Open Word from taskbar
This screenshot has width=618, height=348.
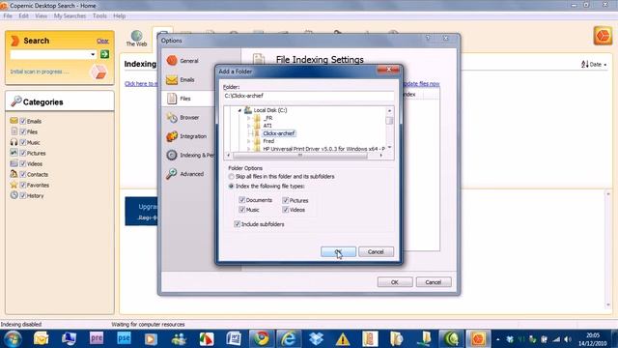[234, 338]
